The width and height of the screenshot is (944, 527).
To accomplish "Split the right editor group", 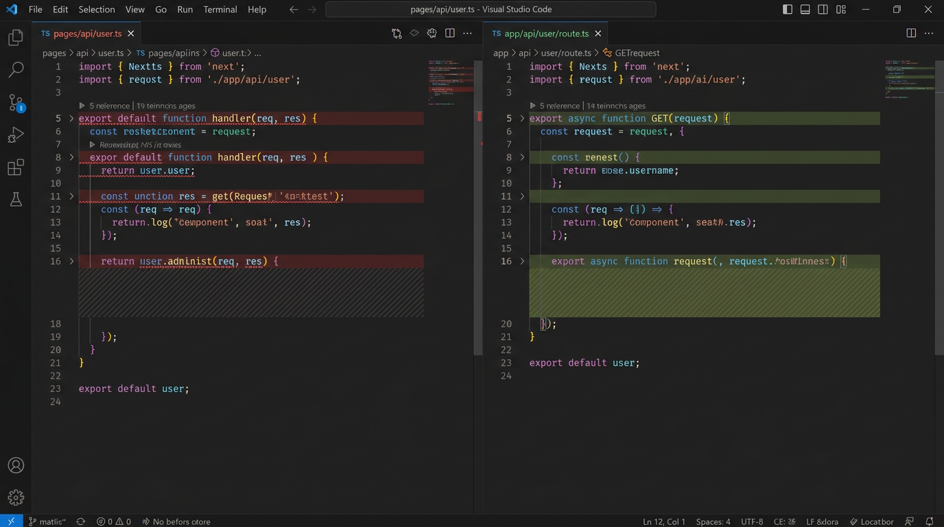I will (x=911, y=33).
